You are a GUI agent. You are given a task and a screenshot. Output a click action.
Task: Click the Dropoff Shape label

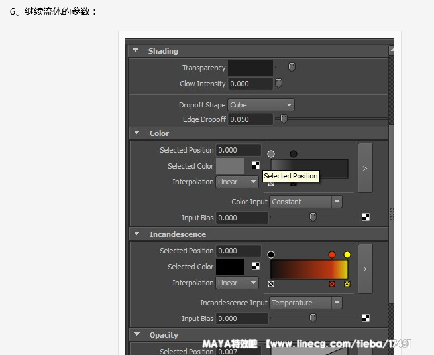coord(202,105)
